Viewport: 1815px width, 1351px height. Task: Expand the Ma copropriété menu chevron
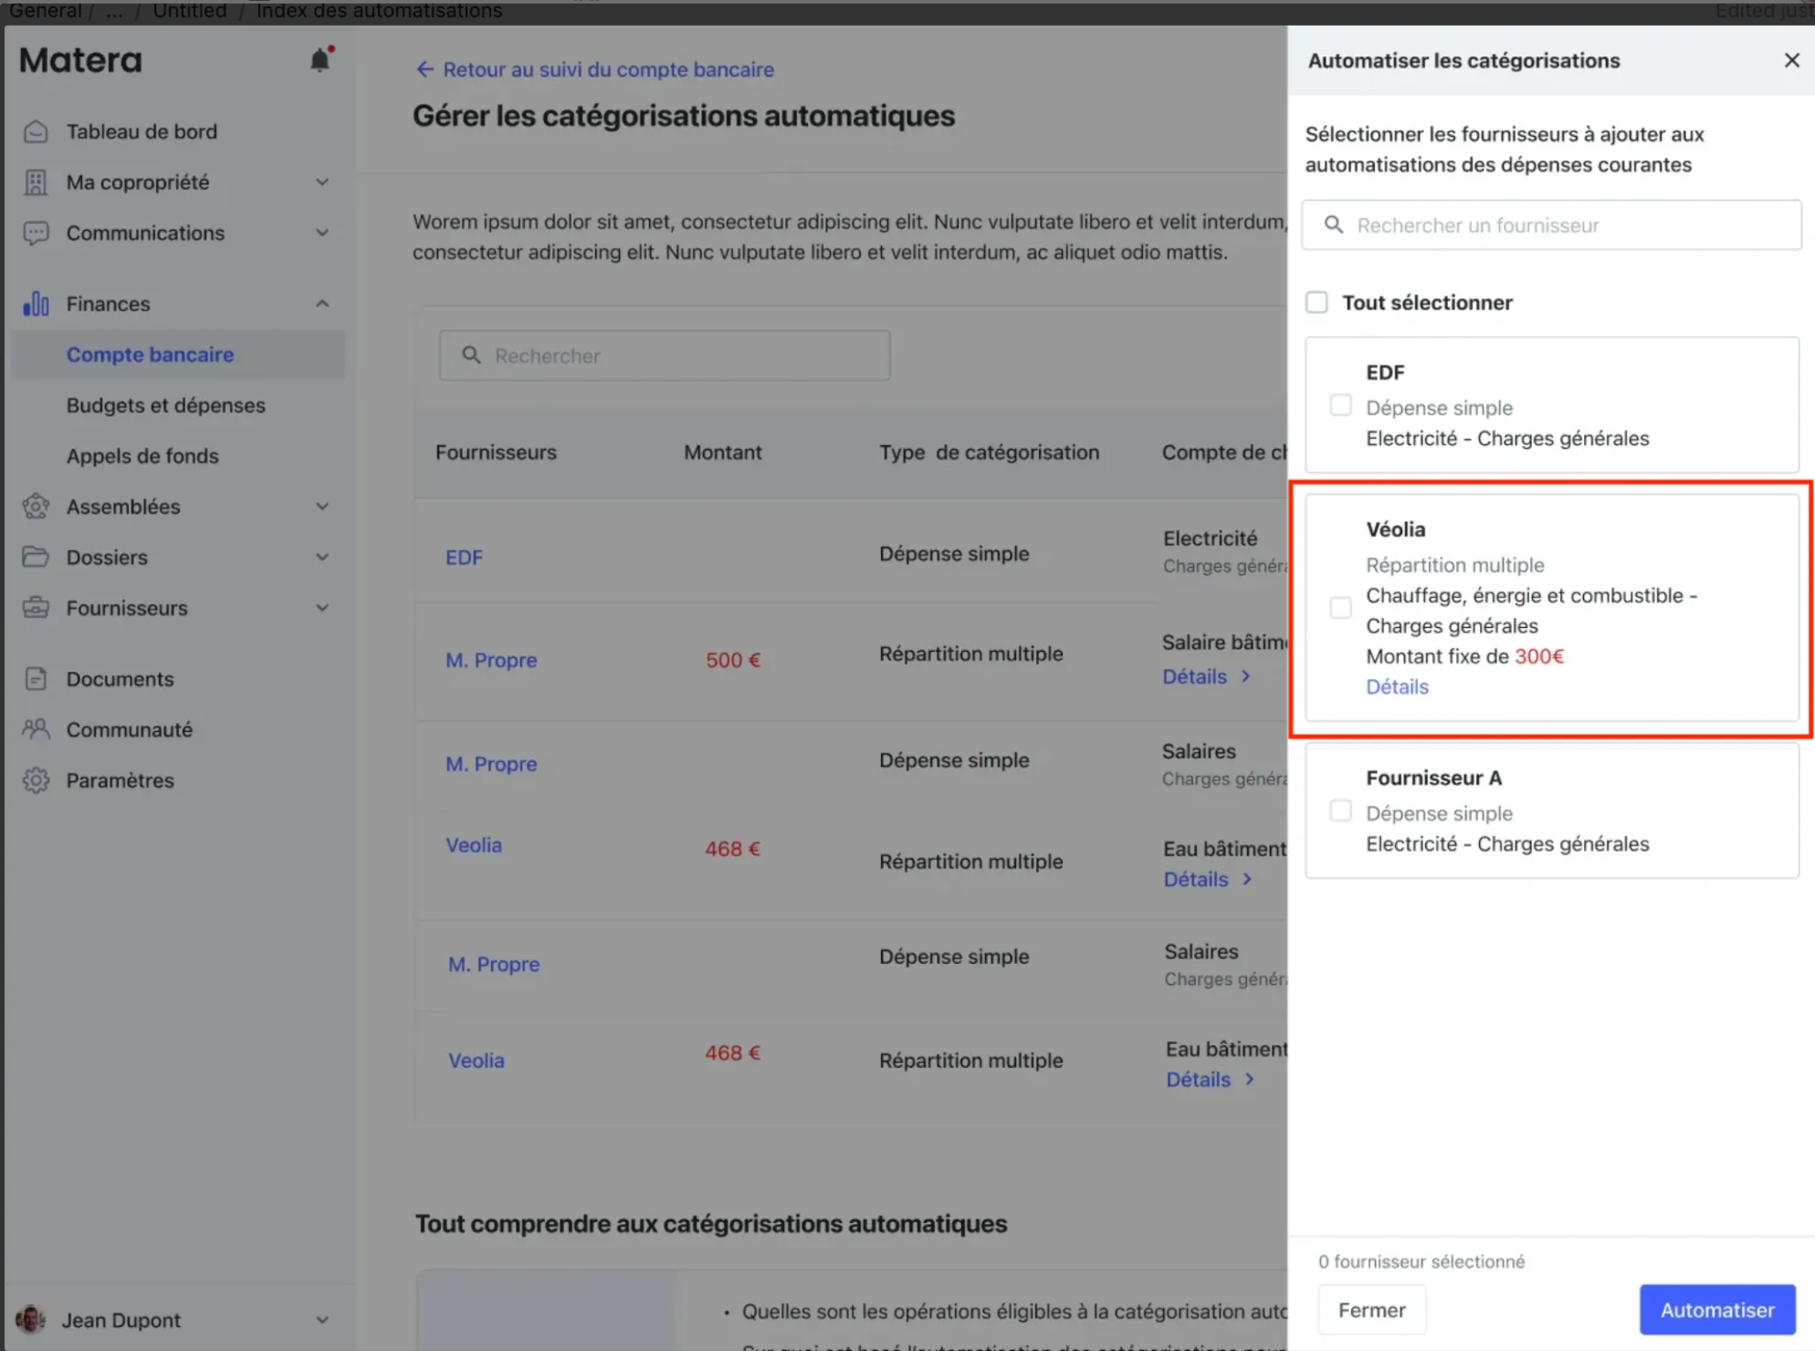[322, 183]
